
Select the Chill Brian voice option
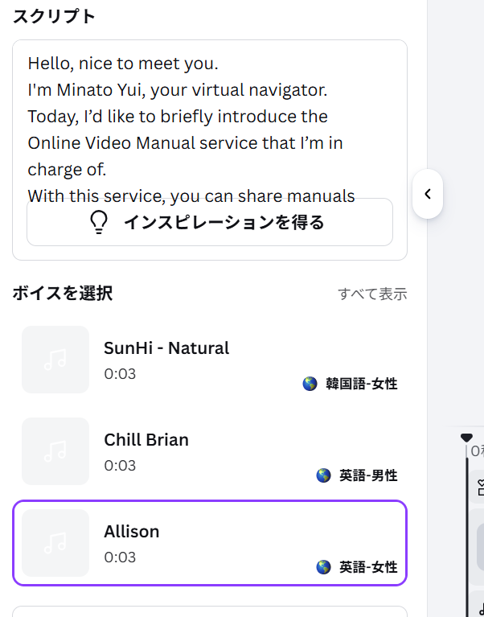click(x=210, y=451)
